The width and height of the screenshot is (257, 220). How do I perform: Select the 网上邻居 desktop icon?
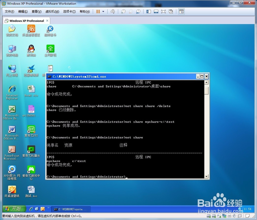tap(12, 71)
